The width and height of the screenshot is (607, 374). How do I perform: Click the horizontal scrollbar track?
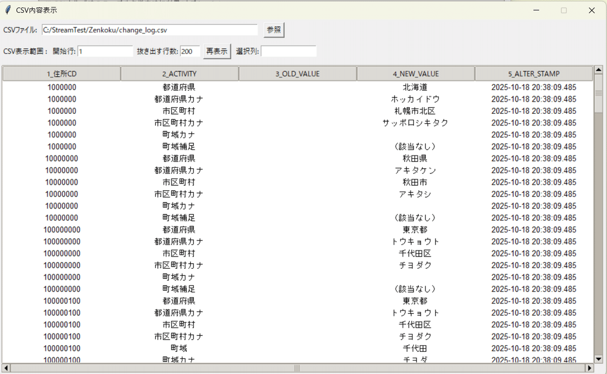point(298,369)
